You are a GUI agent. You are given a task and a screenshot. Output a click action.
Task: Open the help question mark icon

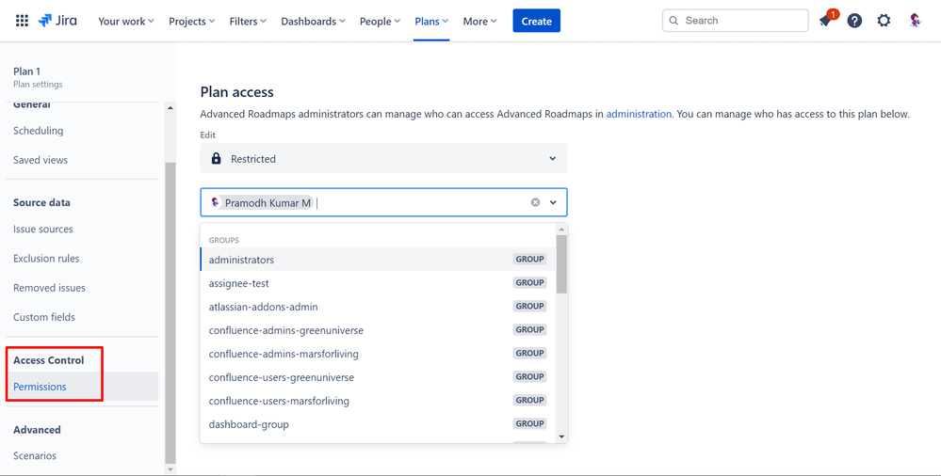point(854,21)
